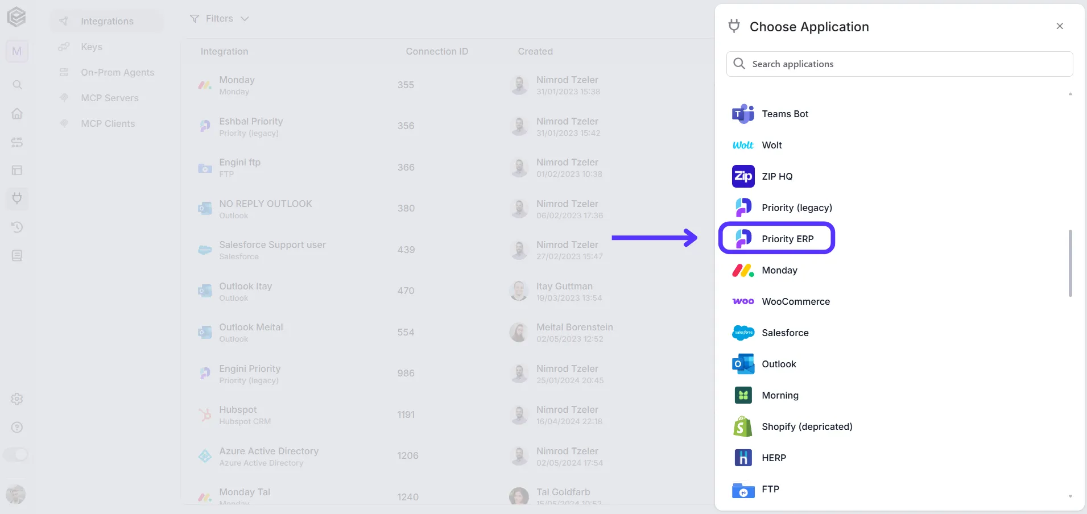Open the Keys menu item
The image size is (1087, 514).
92,47
